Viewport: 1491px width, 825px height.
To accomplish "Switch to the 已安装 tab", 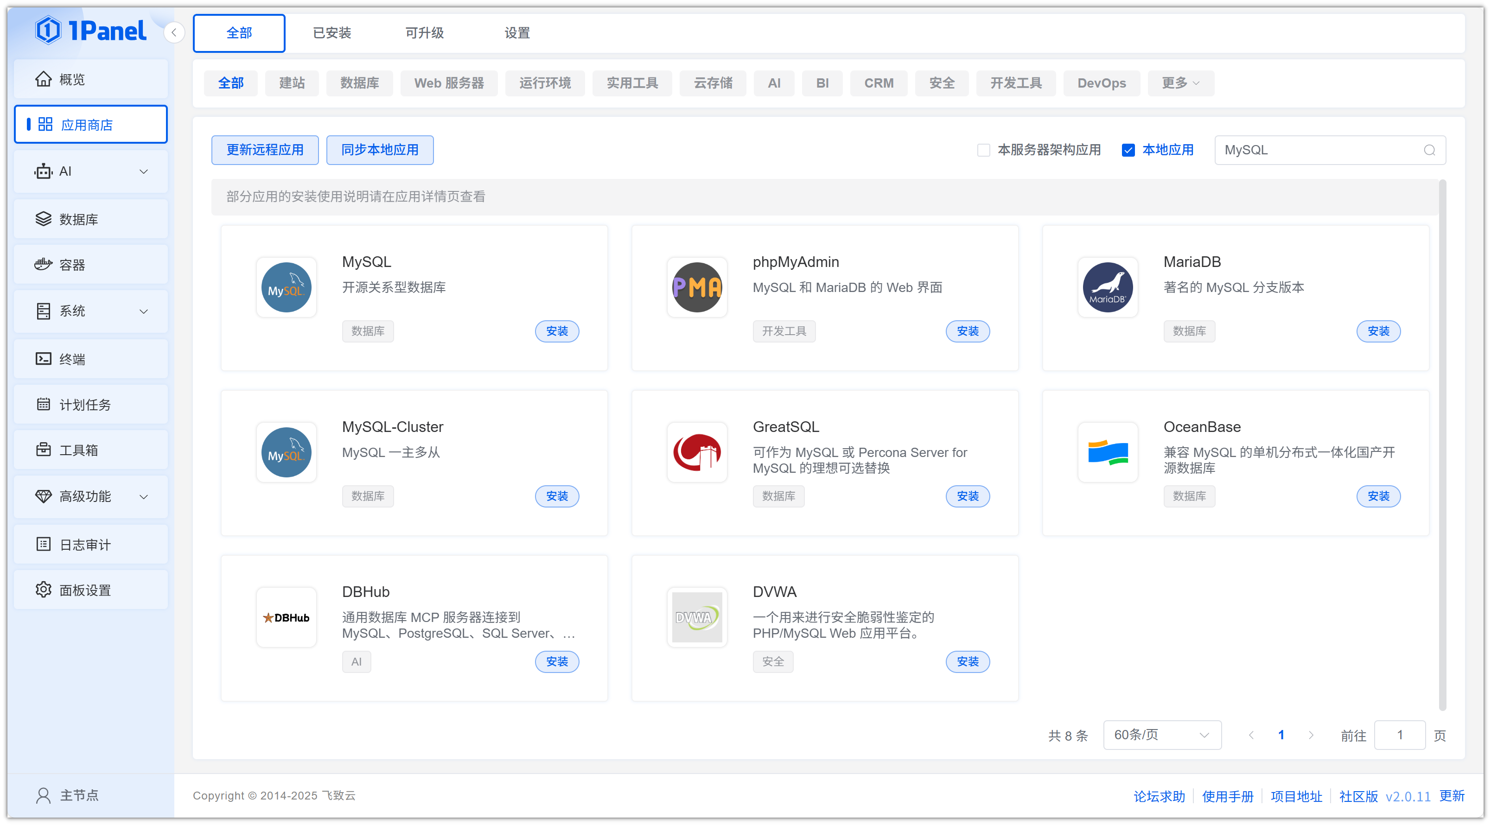I will 331,33.
